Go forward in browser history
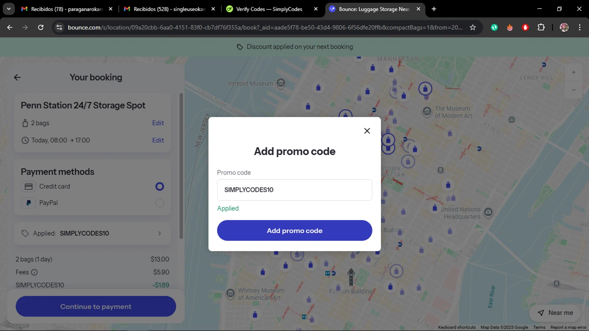The image size is (589, 331). click(25, 27)
